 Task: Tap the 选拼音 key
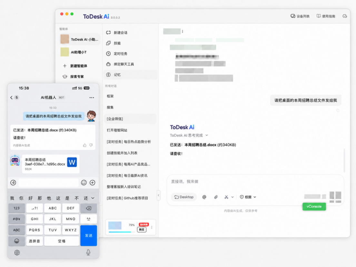pyautogui.click(x=35, y=241)
